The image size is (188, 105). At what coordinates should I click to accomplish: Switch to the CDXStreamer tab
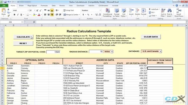(x=103, y=6)
